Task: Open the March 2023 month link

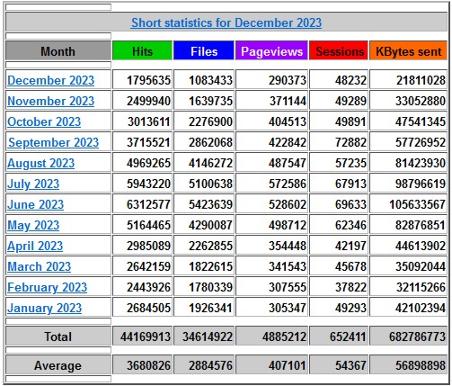Action: click(40, 266)
